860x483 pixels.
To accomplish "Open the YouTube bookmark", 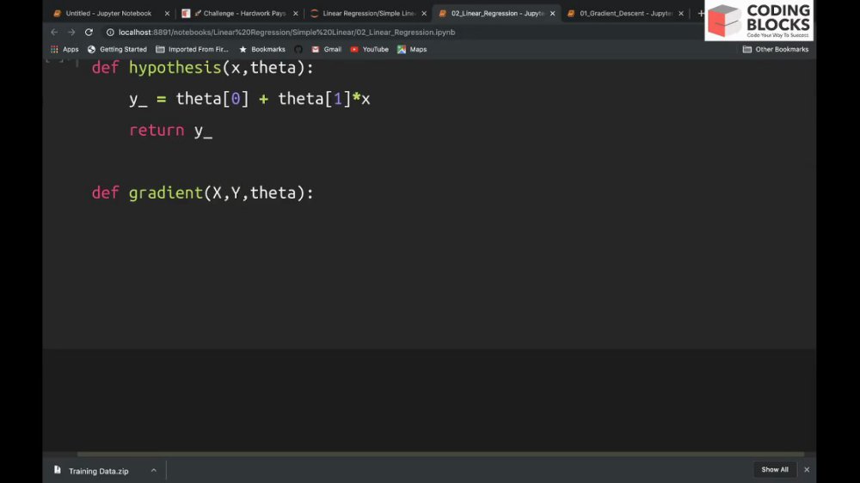I will tap(369, 49).
